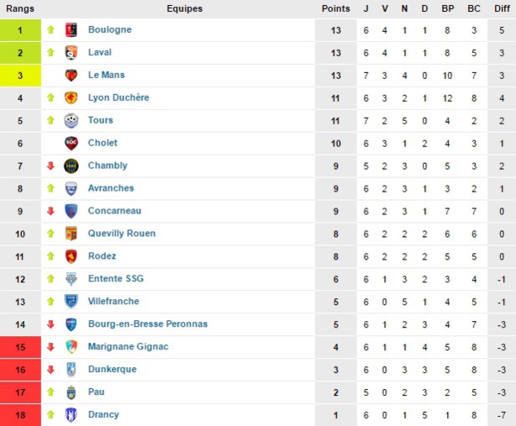Click Tours' green up arrow
Viewport: 516px width, 426px height.
(50, 120)
